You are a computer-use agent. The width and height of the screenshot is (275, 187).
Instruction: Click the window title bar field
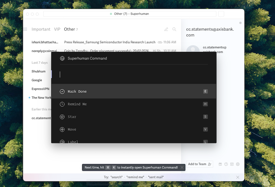[x=130, y=14]
